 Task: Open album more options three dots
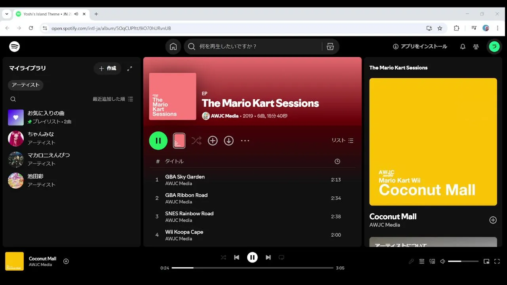tap(245, 141)
